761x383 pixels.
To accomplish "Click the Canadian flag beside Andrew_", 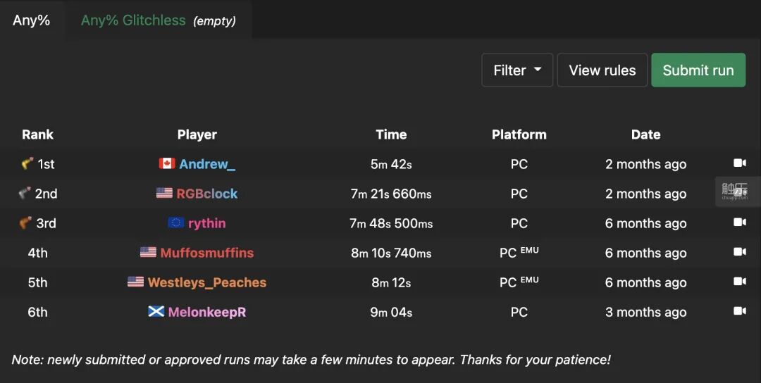I will 167,163.
